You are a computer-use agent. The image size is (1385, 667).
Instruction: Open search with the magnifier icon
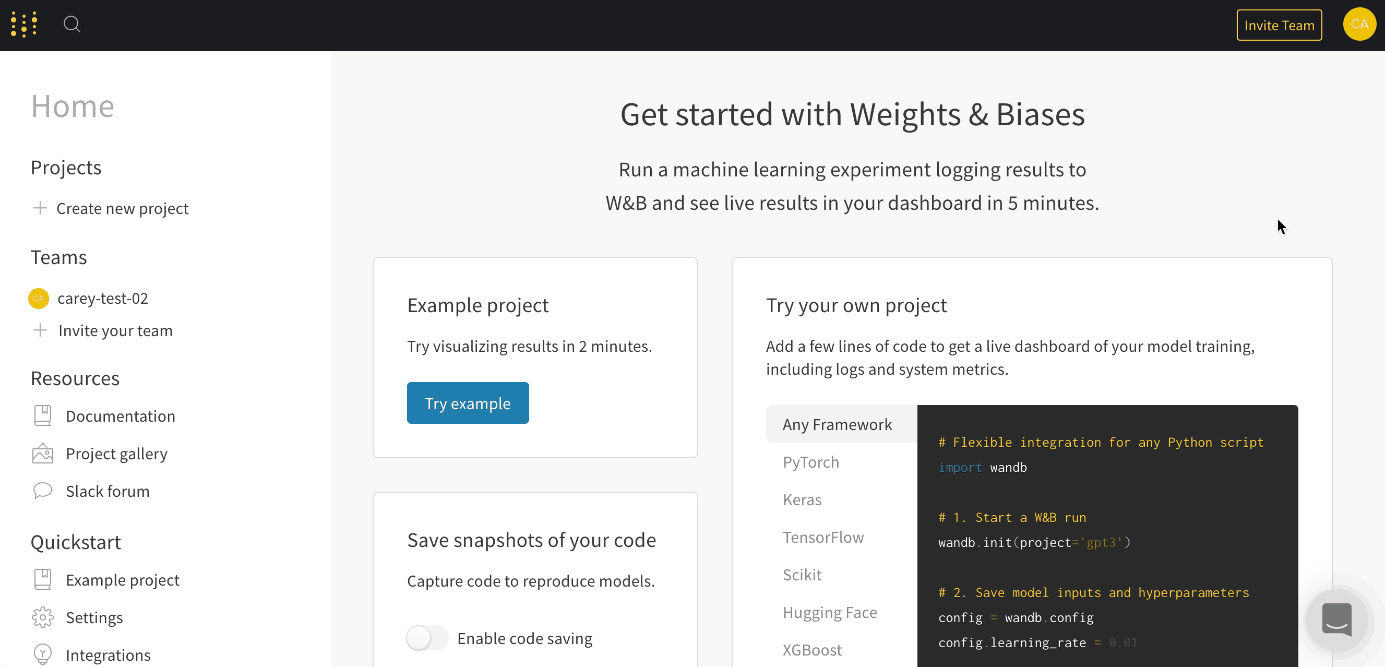point(71,24)
